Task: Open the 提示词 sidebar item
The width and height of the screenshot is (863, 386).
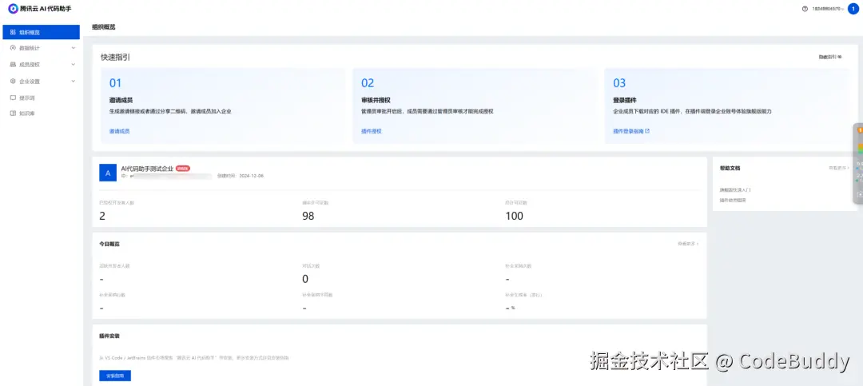Action: (42, 97)
